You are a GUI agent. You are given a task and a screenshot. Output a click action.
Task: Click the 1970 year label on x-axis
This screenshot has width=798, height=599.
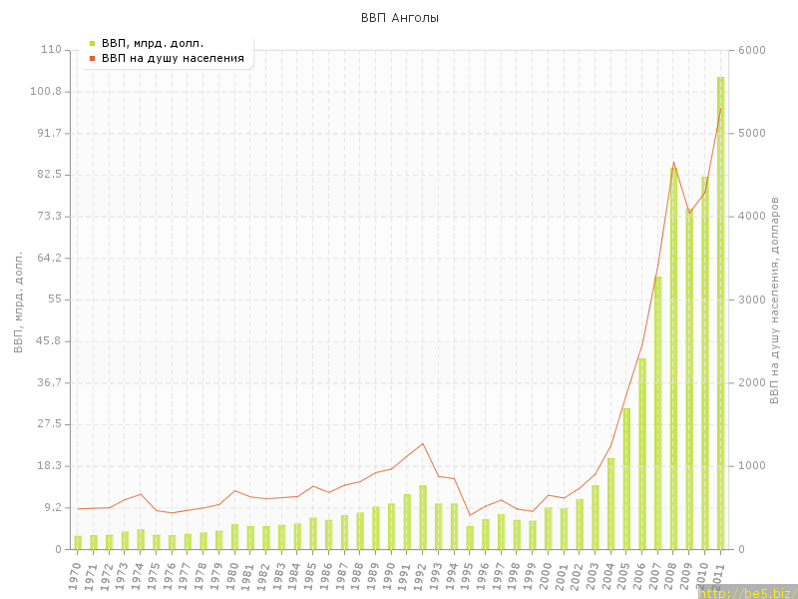pos(75,574)
